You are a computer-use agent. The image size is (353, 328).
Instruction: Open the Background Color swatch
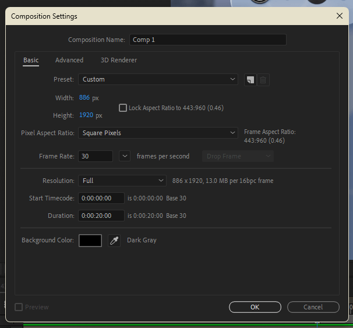coord(90,241)
